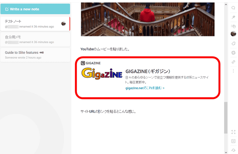Click the サイトURLのリンクを貼るとこんな感じ text line
Image resolution: width=238 pixels, height=154 pixels.
click(x=108, y=112)
